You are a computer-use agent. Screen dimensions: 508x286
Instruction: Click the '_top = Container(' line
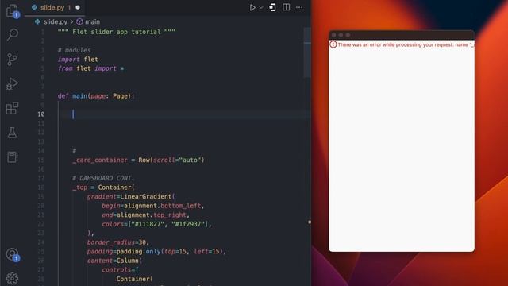pos(103,187)
